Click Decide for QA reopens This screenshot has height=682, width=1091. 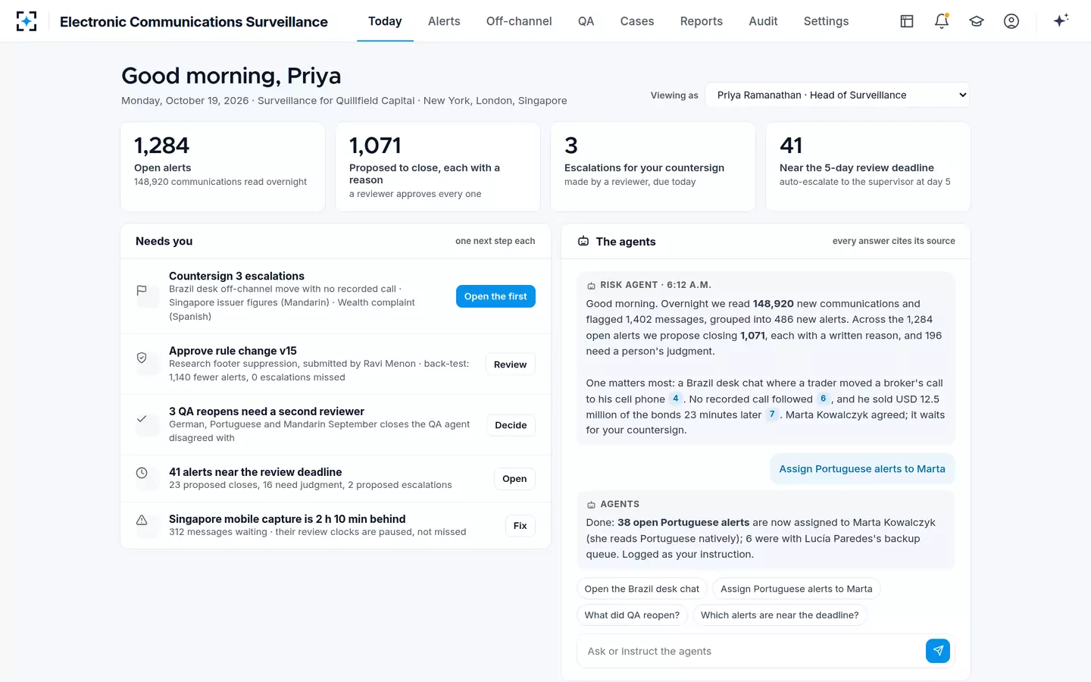[x=511, y=425]
